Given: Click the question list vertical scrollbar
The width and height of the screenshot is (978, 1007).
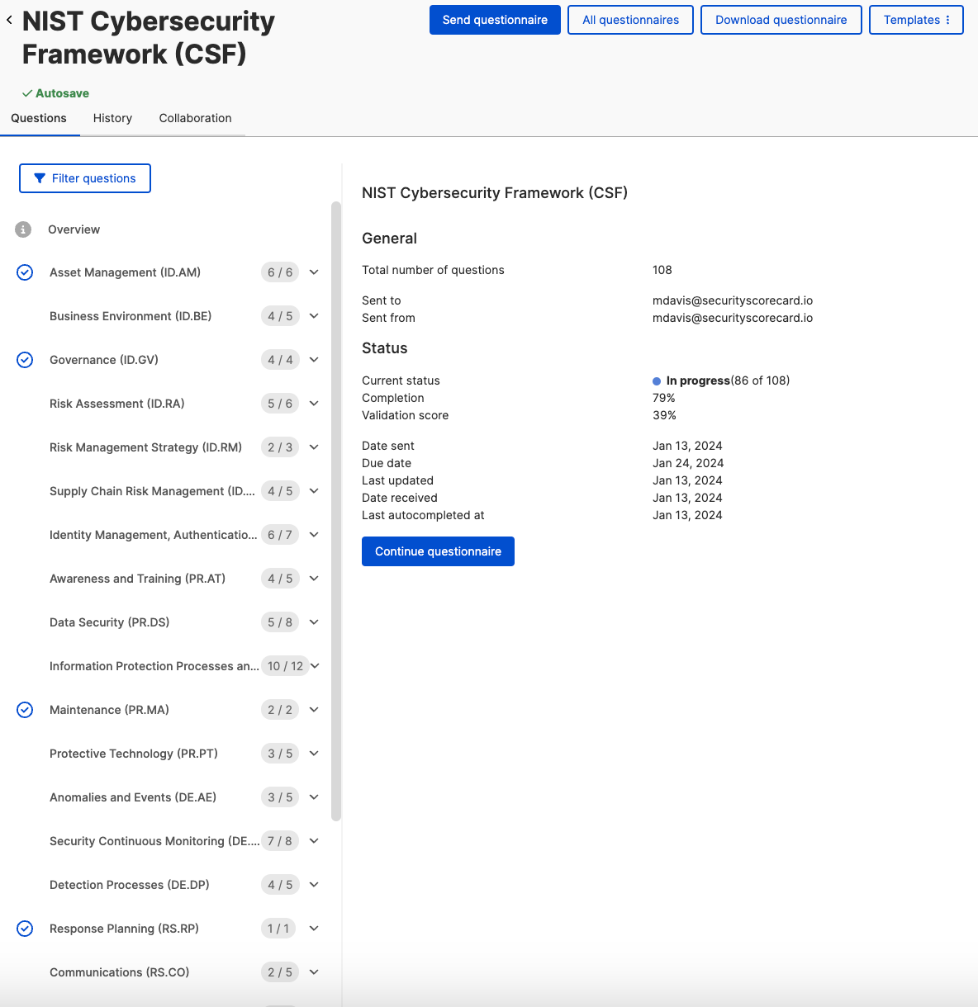Looking at the screenshot, I should (x=336, y=512).
